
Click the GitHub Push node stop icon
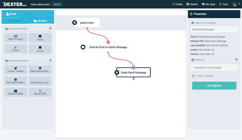point(83,47)
